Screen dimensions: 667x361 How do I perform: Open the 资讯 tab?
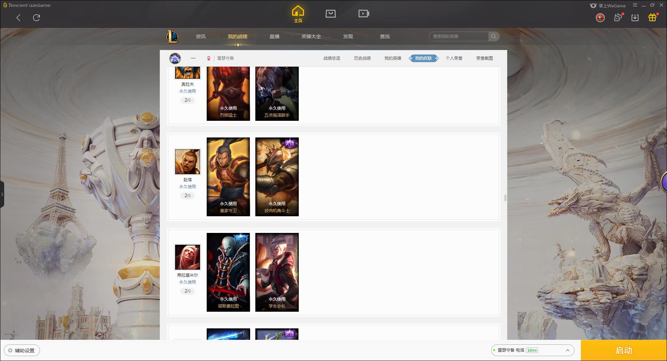[201, 36]
